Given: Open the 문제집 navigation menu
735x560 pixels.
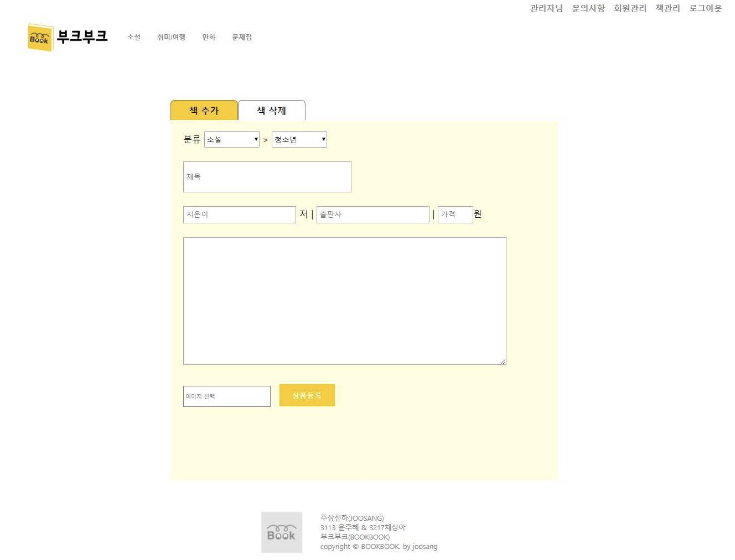Looking at the screenshot, I should tap(242, 37).
